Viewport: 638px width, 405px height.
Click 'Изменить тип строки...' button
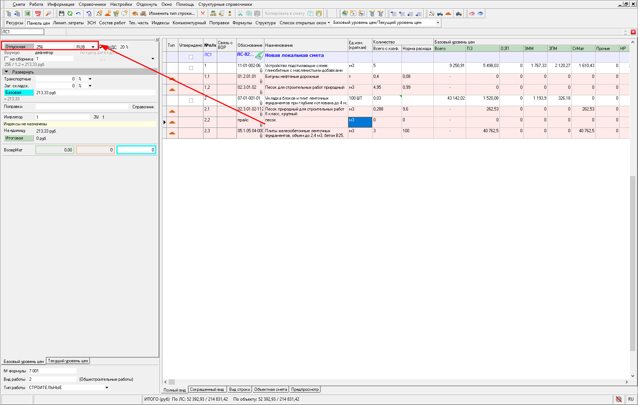click(172, 13)
